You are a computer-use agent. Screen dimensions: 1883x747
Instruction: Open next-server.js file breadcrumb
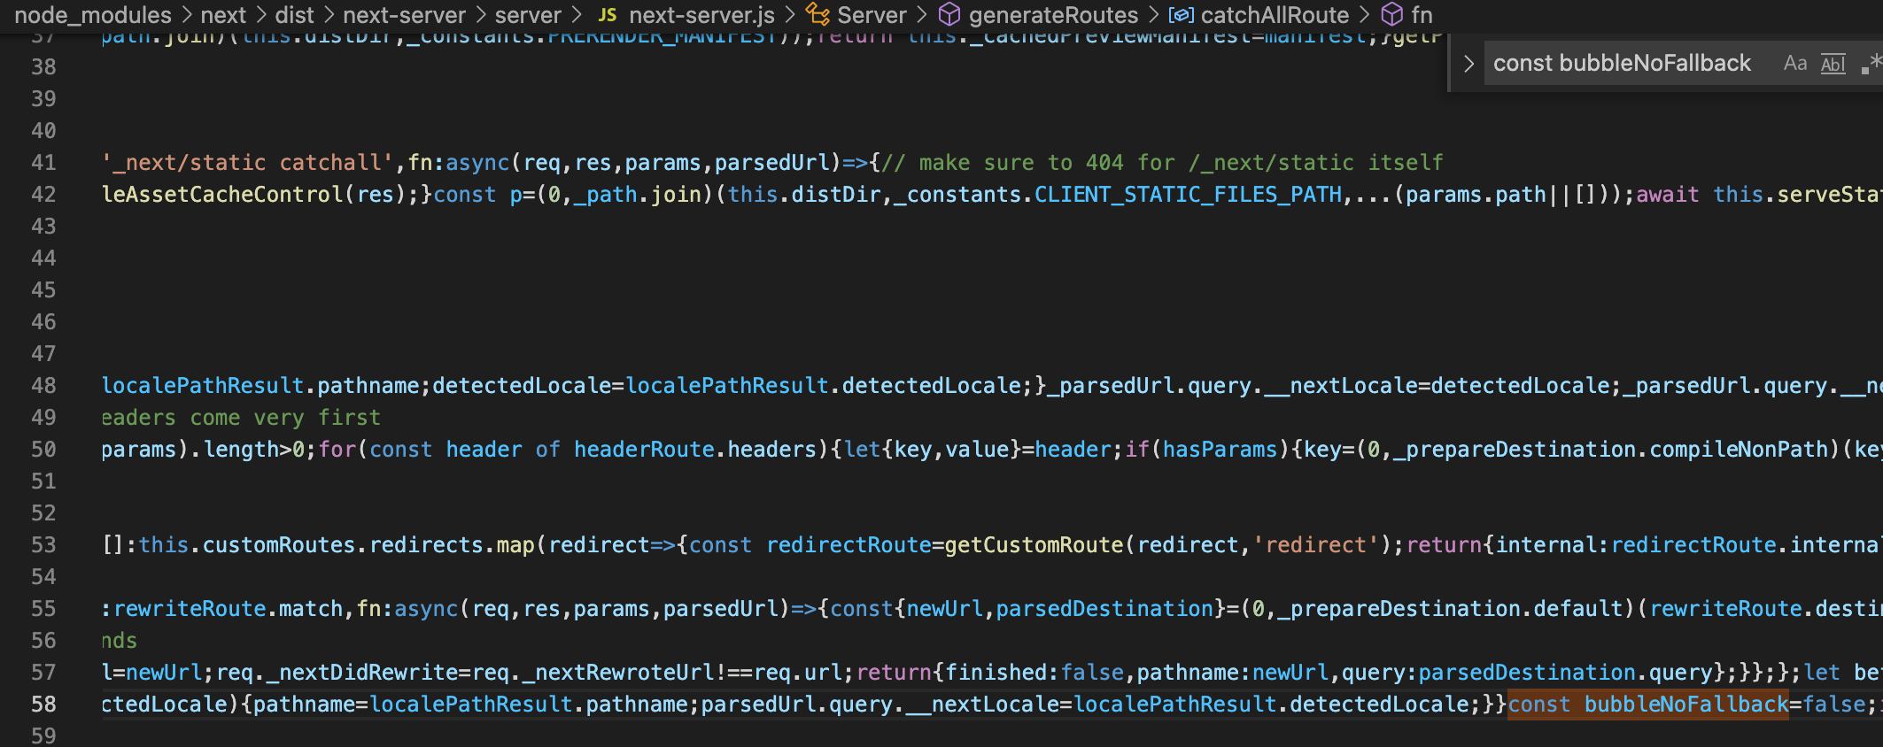[701, 15]
